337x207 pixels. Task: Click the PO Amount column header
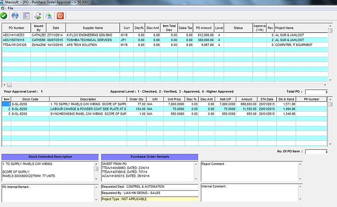point(204,27)
